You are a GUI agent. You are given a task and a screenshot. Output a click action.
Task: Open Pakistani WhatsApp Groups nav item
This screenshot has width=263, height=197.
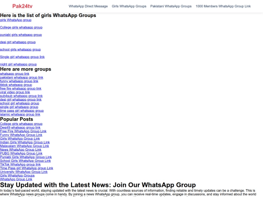pyautogui.click(x=171, y=6)
